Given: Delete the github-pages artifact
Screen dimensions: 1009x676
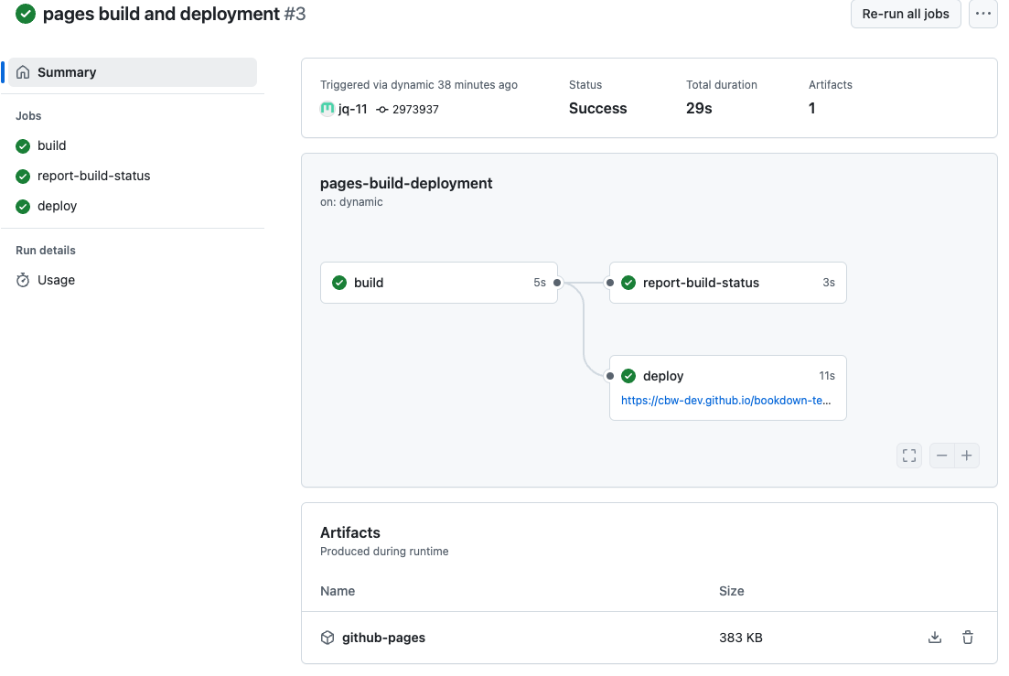Looking at the screenshot, I should [967, 637].
